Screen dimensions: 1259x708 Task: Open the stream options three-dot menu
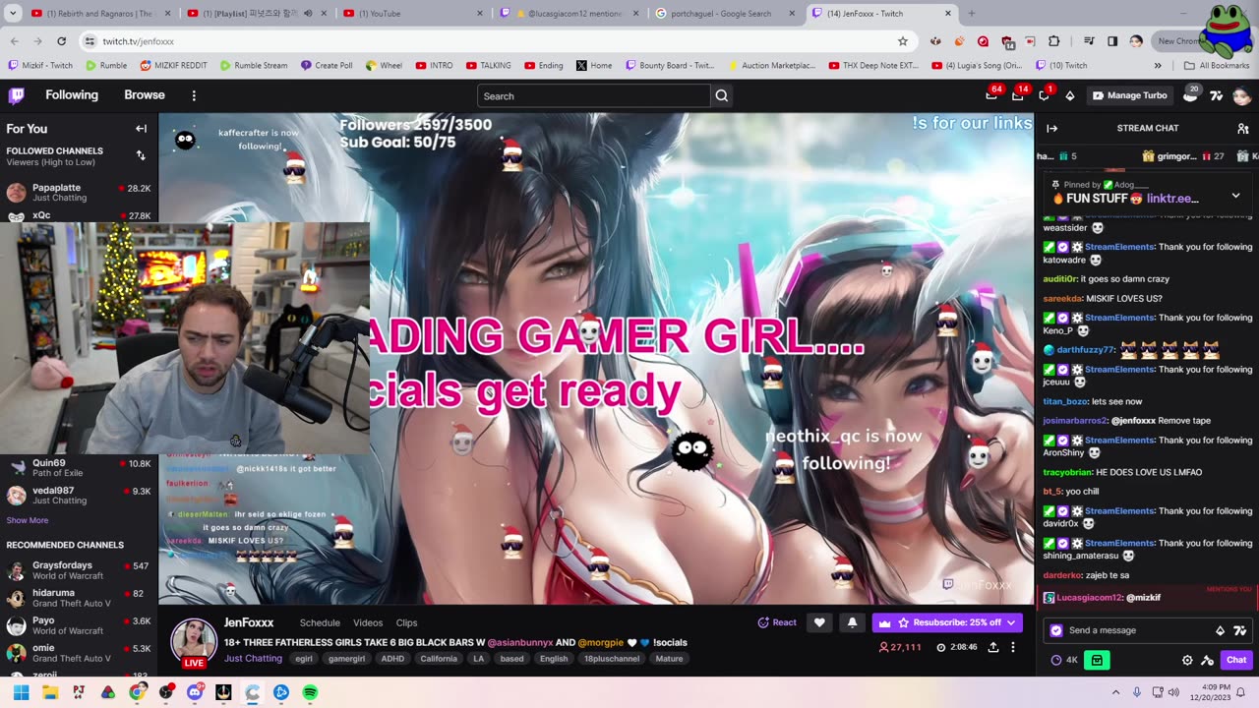click(1013, 647)
